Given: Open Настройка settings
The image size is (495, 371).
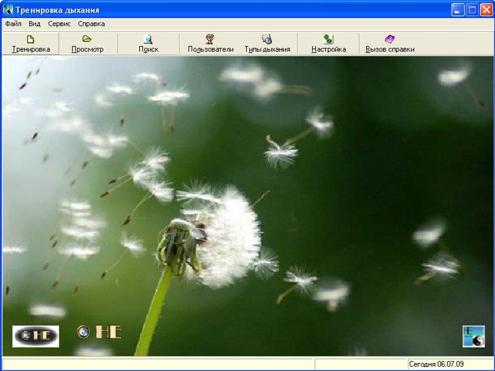Looking at the screenshot, I should tap(329, 44).
